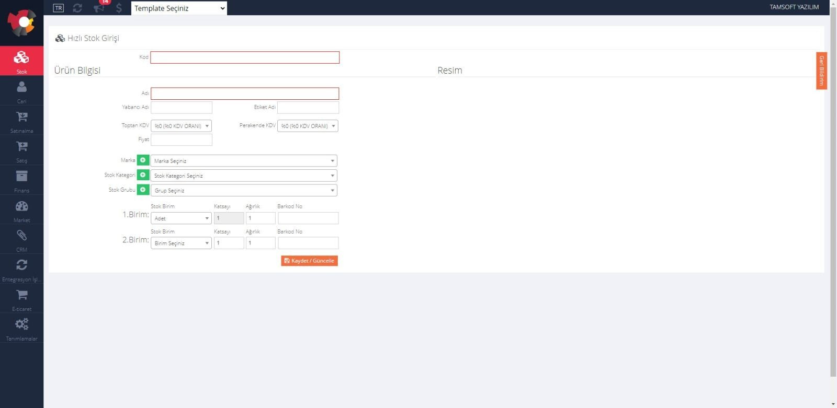837x408 pixels.
Task: Open the Entegrasyon İşlemleri sidebar item
Action: pyautogui.click(x=21, y=270)
